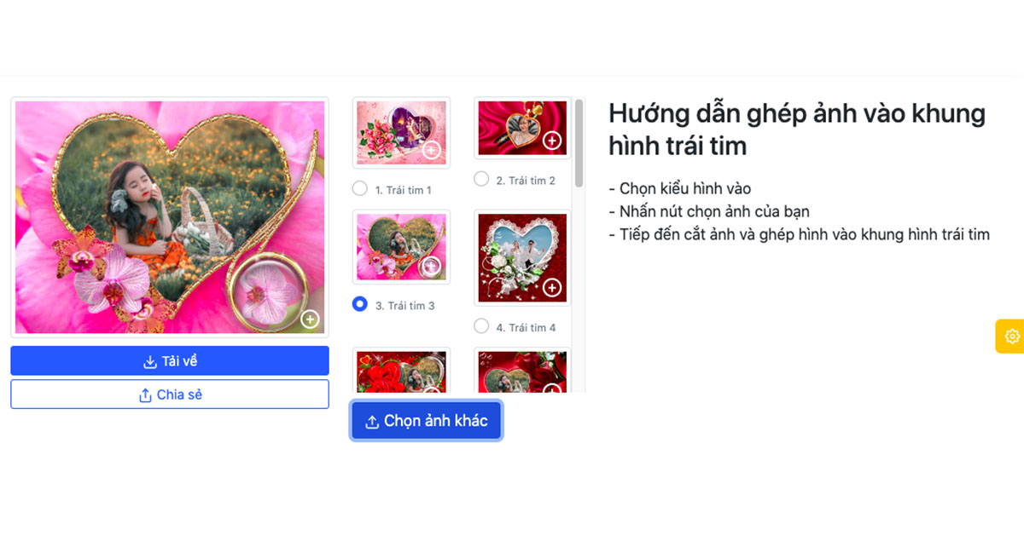Choose another photo via Chọn ảnh khác
1024x535 pixels.
(x=427, y=422)
